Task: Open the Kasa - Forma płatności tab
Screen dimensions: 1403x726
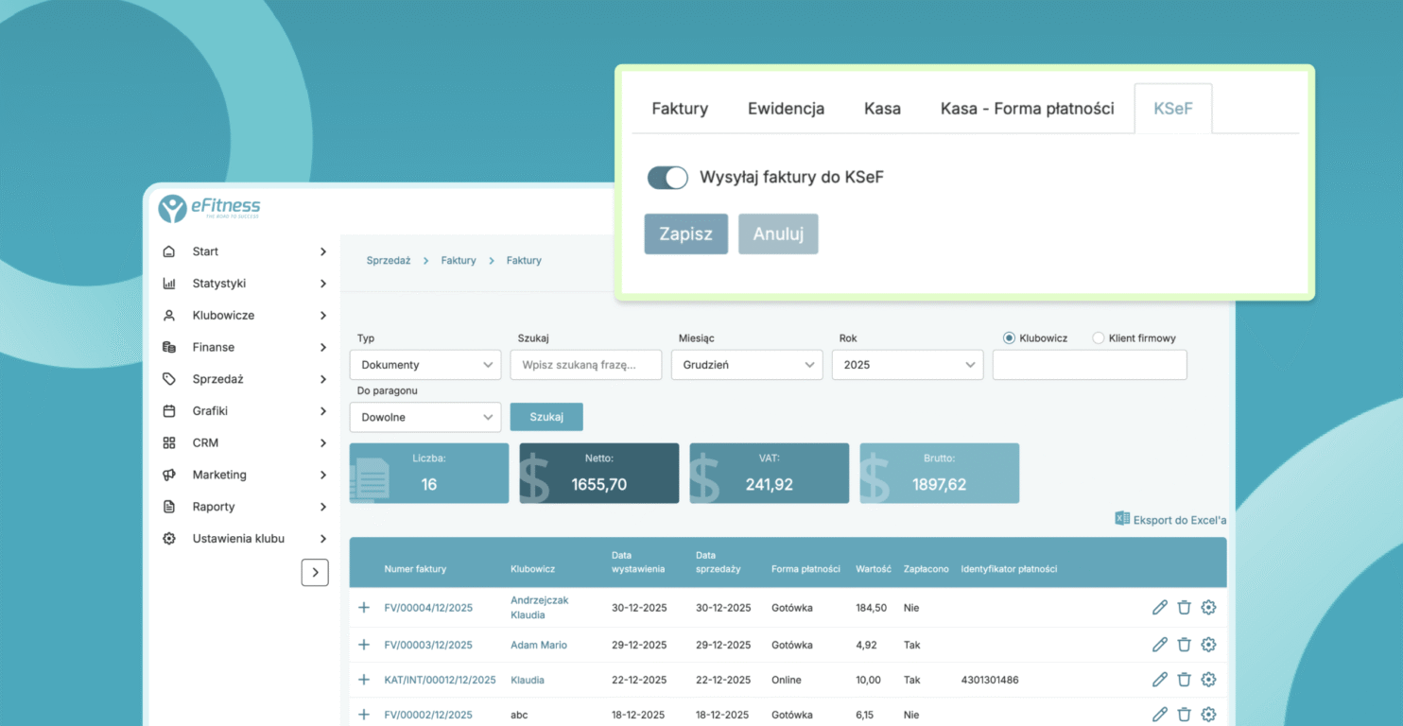Action: (x=1027, y=109)
